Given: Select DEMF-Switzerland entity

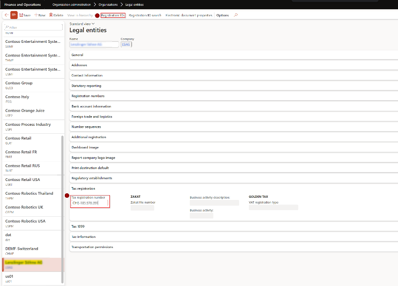Looking at the screenshot, I should 32,251.
